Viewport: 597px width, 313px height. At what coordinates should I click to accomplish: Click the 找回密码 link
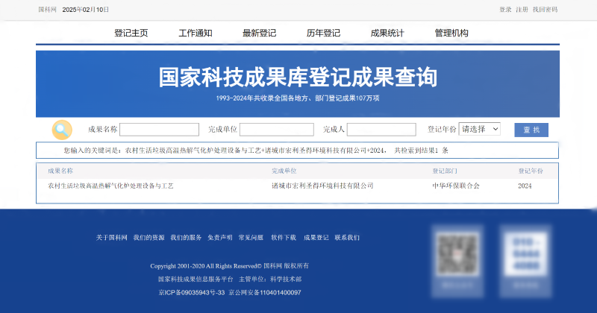[x=545, y=10]
